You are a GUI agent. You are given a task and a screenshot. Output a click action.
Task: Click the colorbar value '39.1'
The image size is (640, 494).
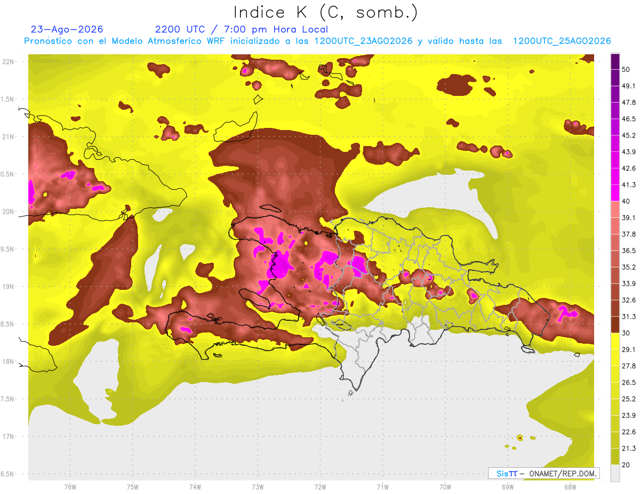[628, 217]
